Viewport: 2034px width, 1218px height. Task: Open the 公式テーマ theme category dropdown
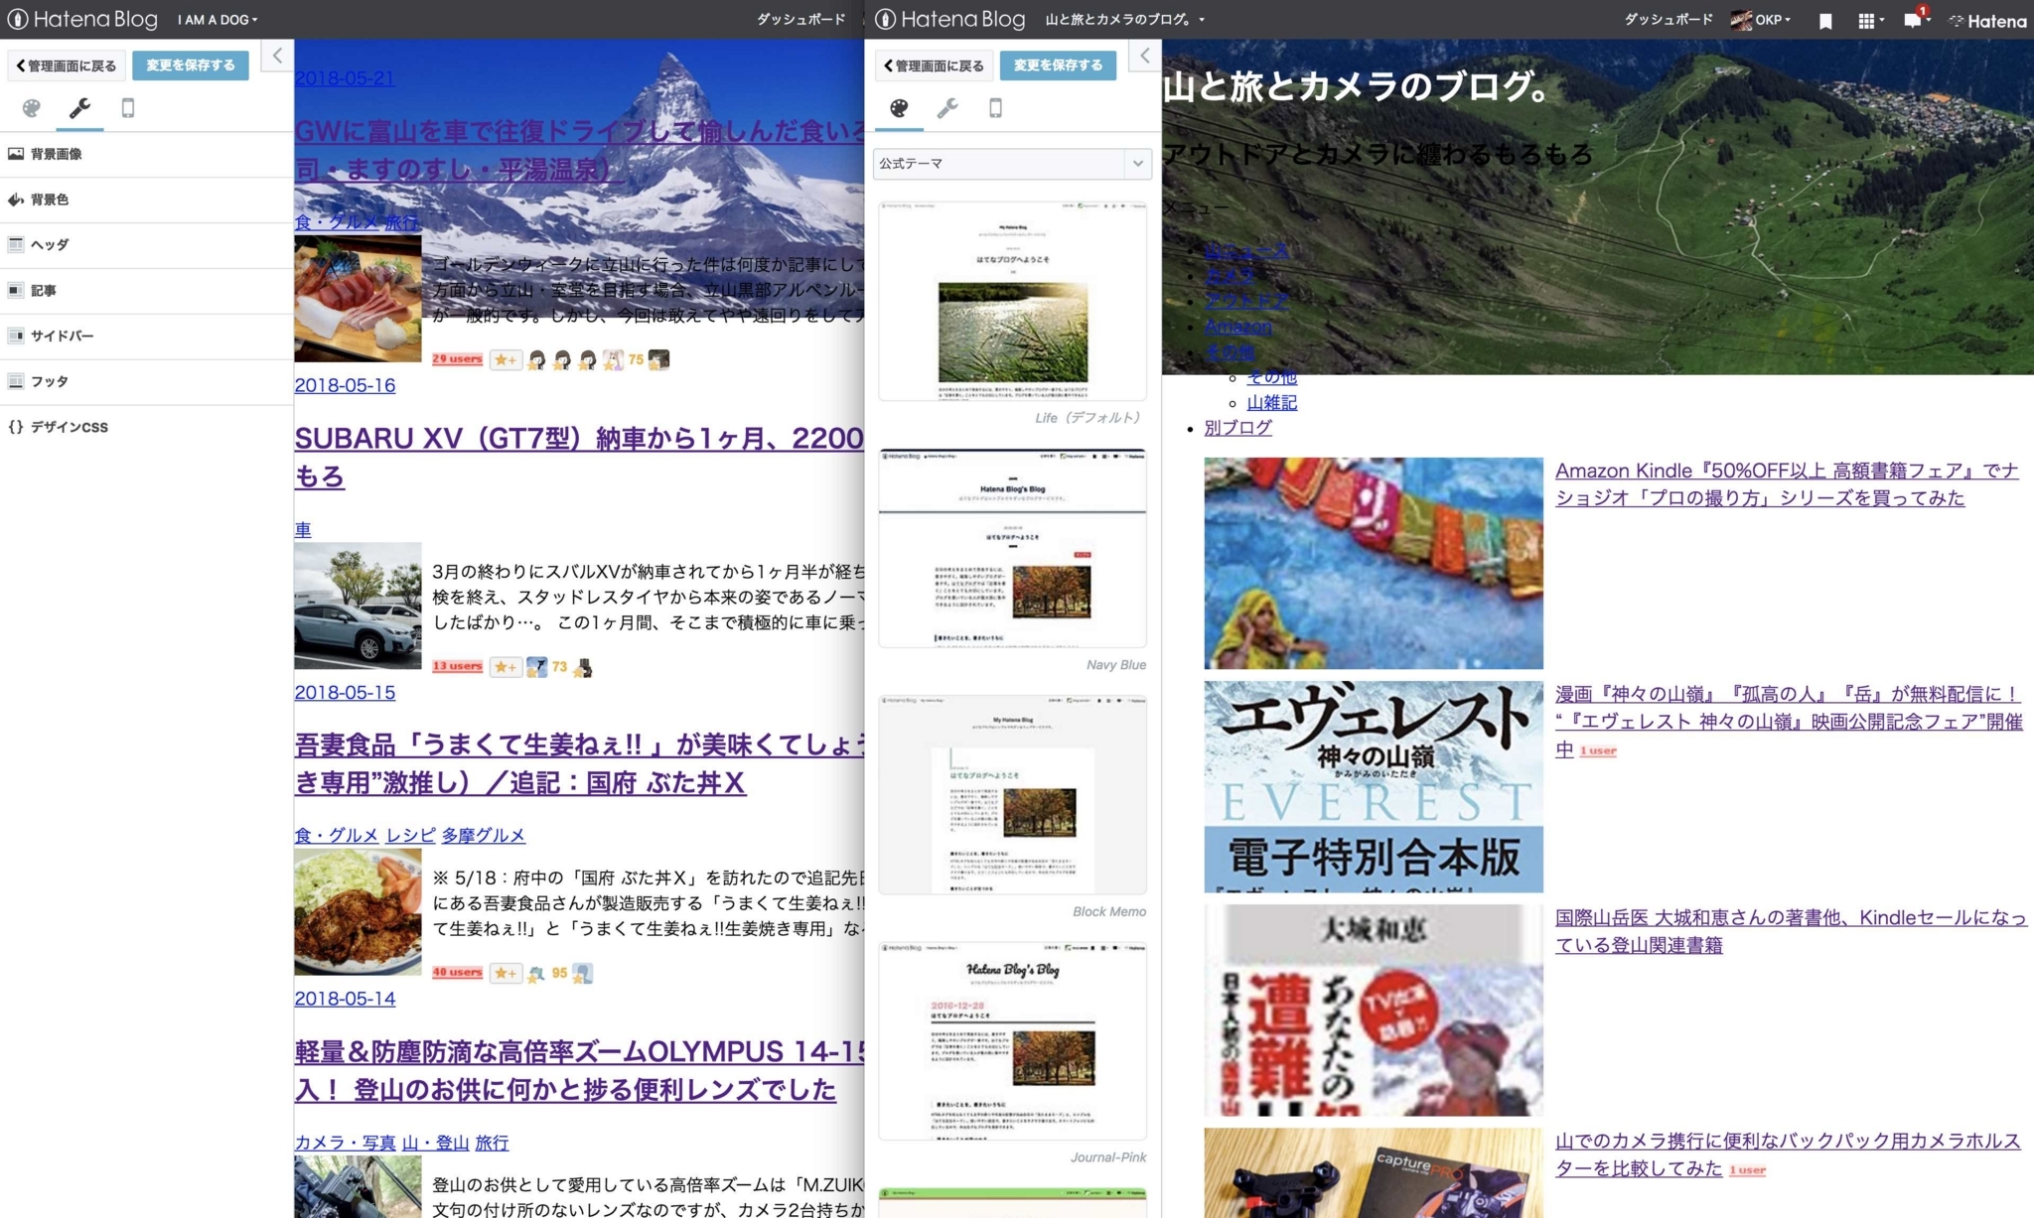(1012, 164)
